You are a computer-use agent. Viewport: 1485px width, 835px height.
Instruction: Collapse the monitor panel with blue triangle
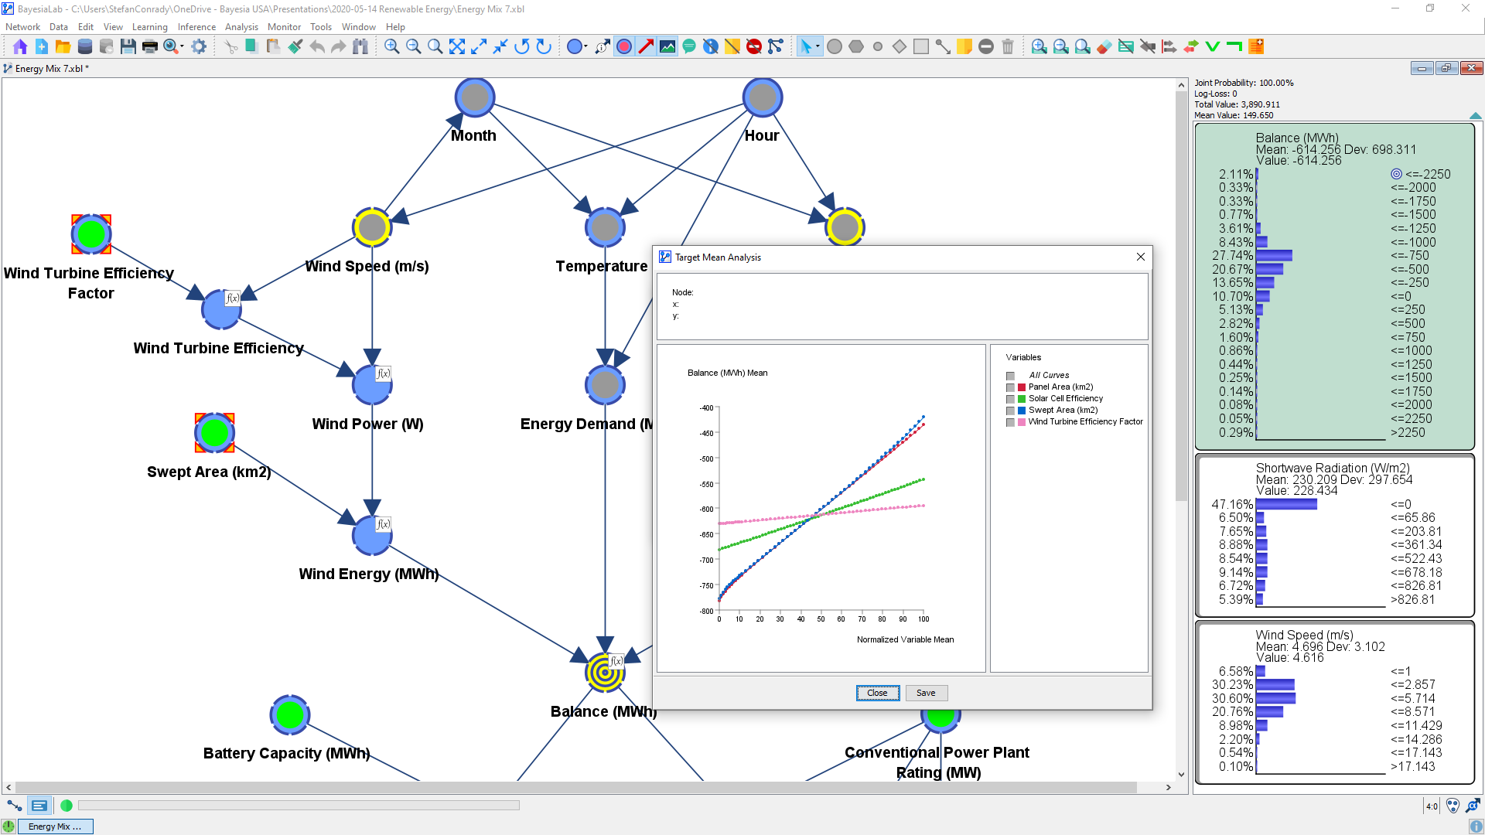[x=1475, y=116]
